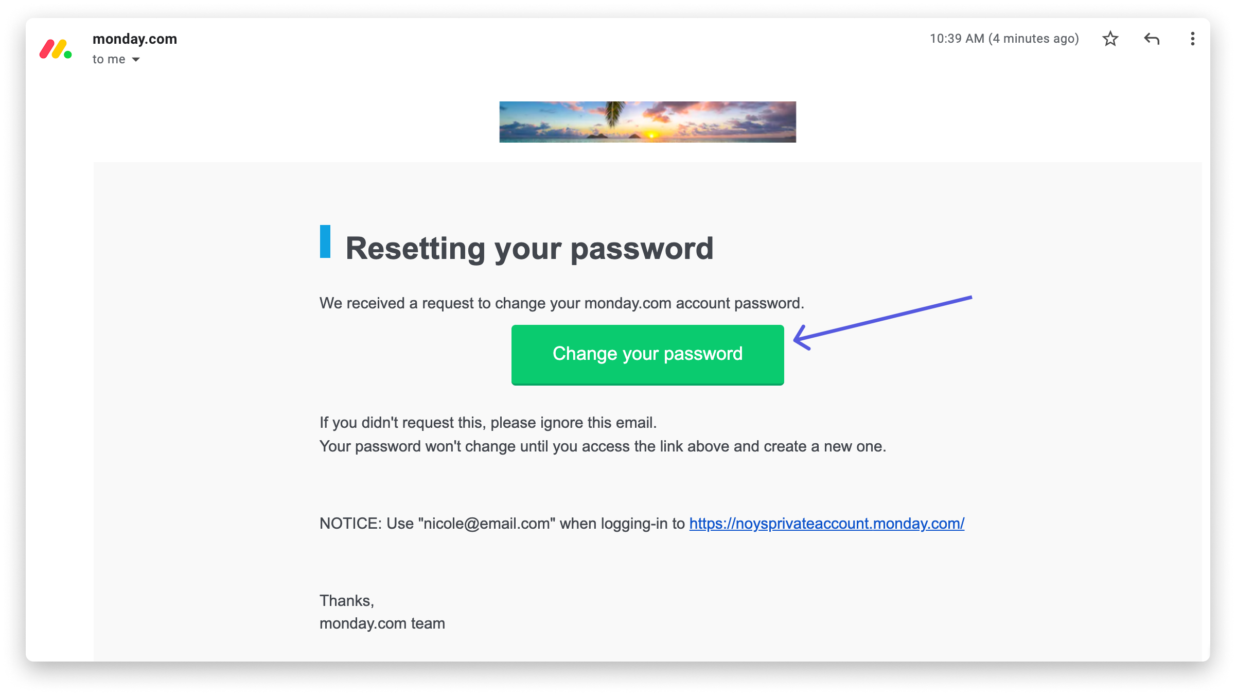This screenshot has height=695, width=1236.
Task: Star this monday.com email
Action: click(x=1110, y=39)
